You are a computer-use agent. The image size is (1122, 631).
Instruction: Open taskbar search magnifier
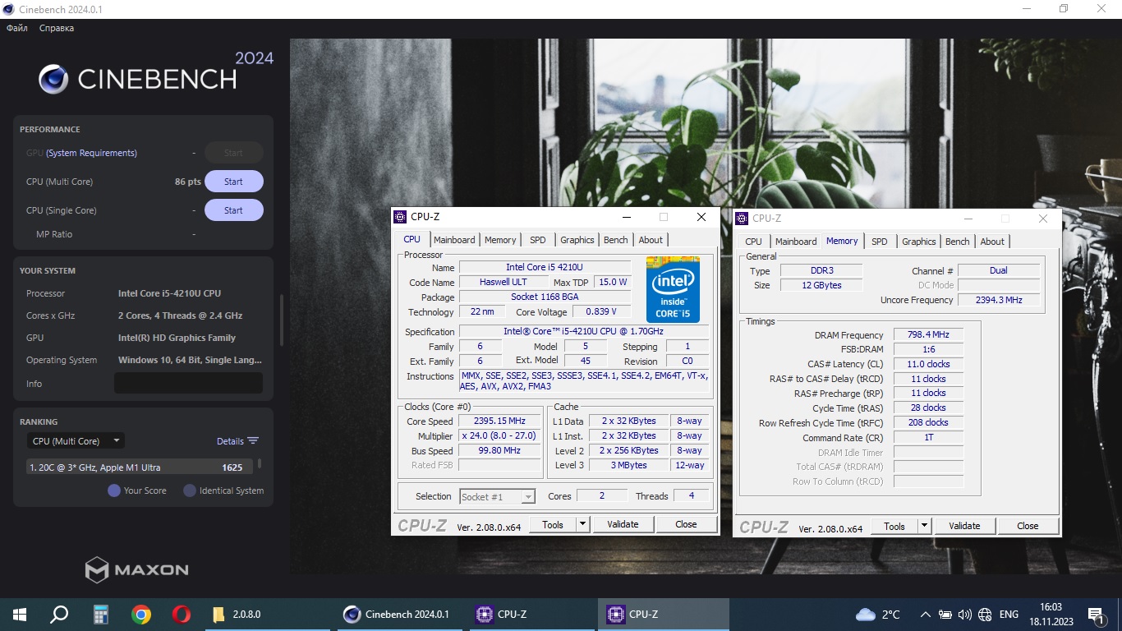coord(59,614)
